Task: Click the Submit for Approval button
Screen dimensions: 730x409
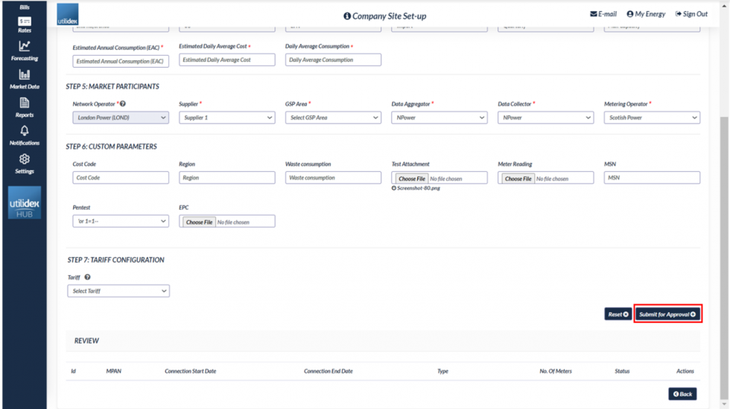Action: pyautogui.click(x=667, y=315)
